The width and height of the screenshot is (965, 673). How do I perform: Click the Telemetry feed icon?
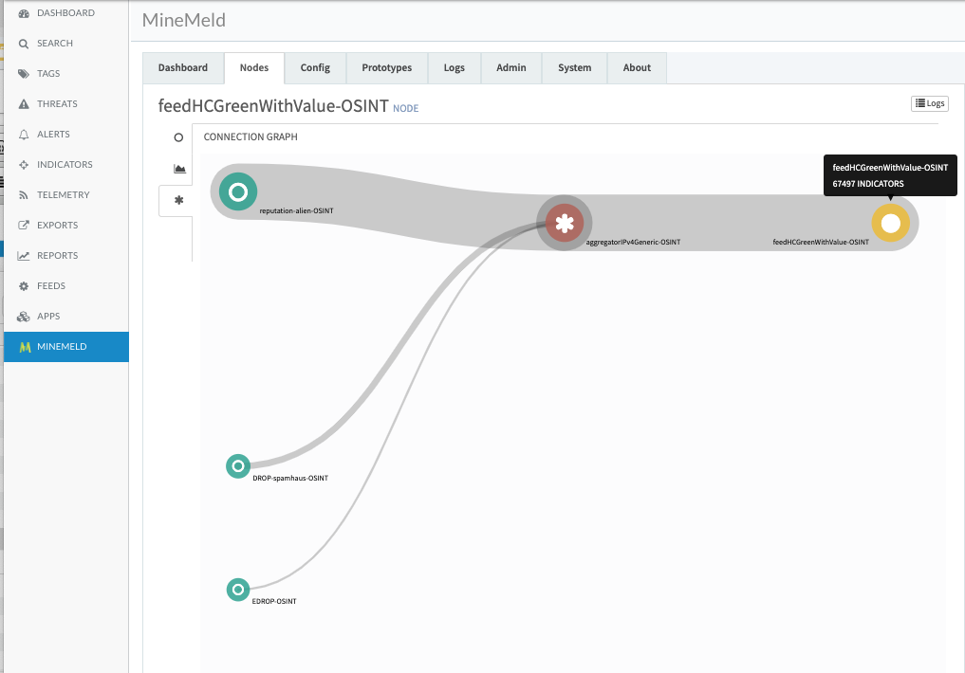[x=24, y=195]
